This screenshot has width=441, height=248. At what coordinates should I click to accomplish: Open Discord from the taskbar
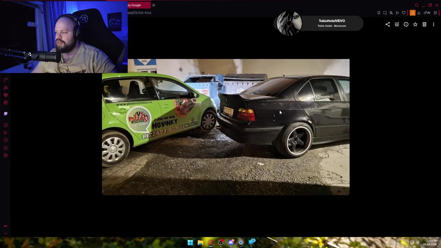pyautogui.click(x=231, y=242)
